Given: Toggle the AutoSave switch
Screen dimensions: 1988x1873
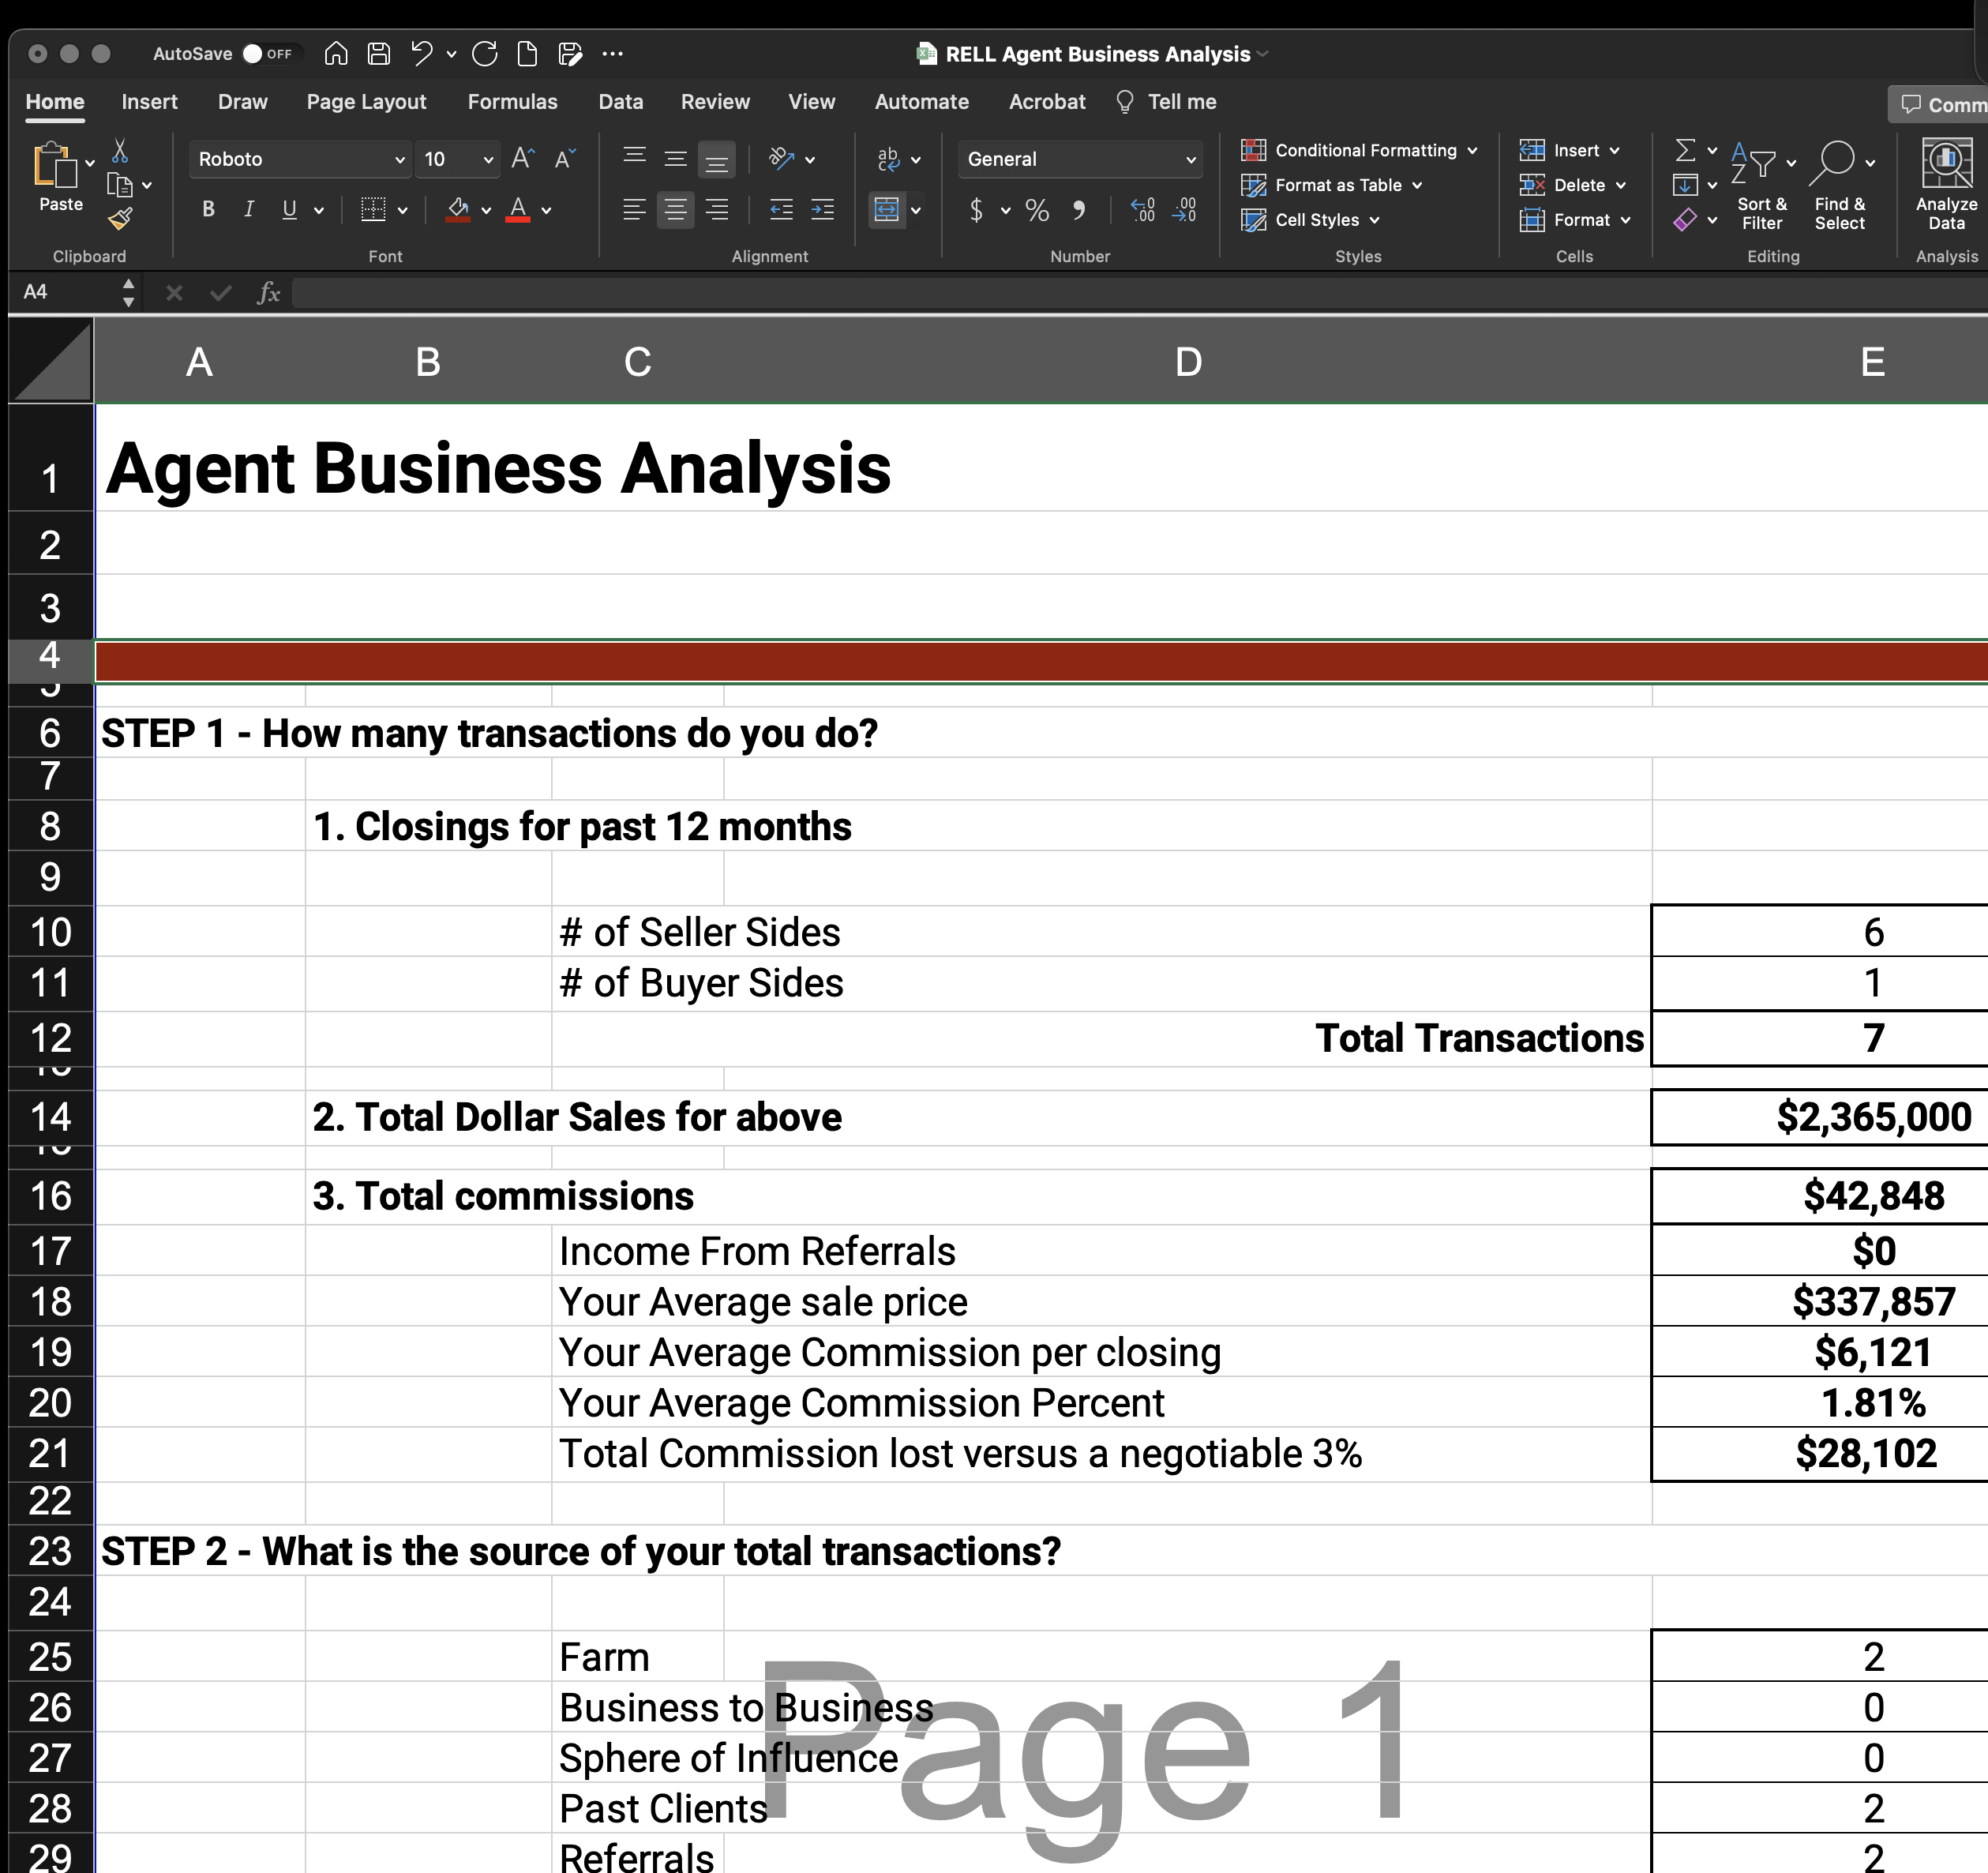Looking at the screenshot, I should click(267, 53).
